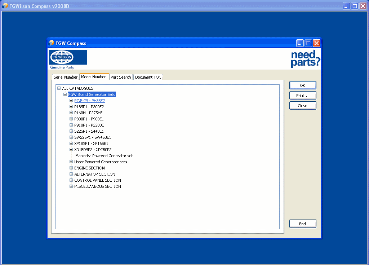Click the Close button
Image resolution: width=369 pixels, height=265 pixels.
click(303, 106)
